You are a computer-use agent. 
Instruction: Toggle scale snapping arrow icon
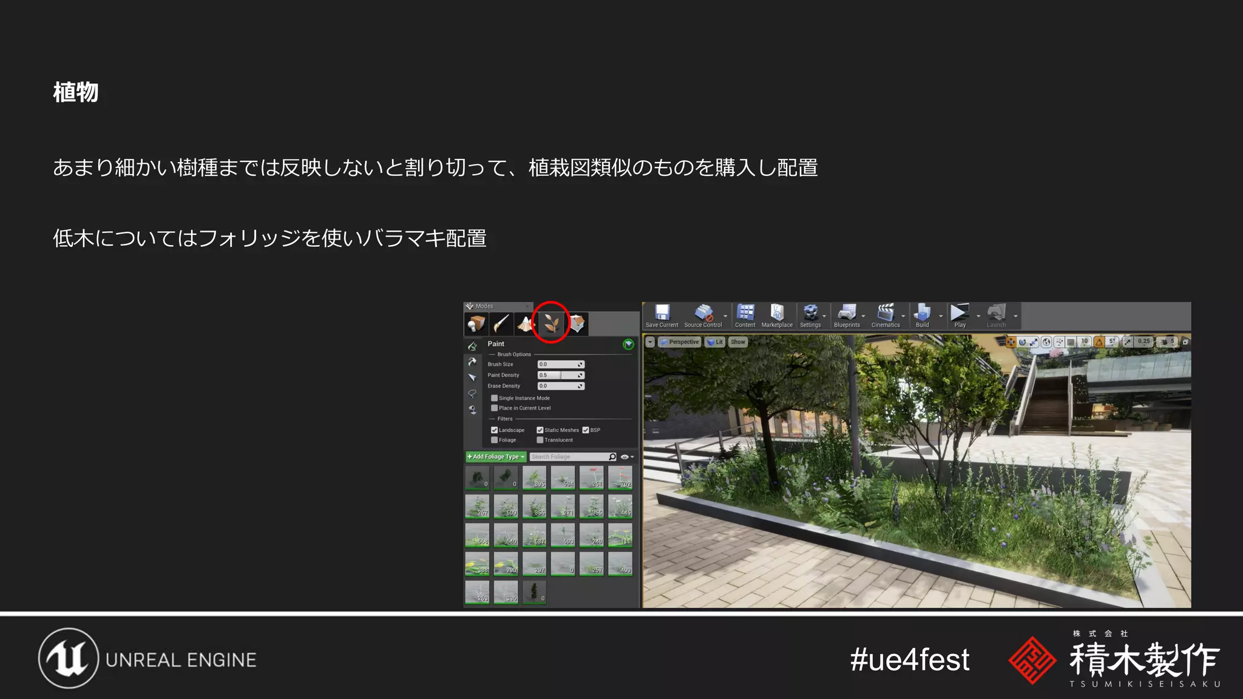(x=1128, y=342)
